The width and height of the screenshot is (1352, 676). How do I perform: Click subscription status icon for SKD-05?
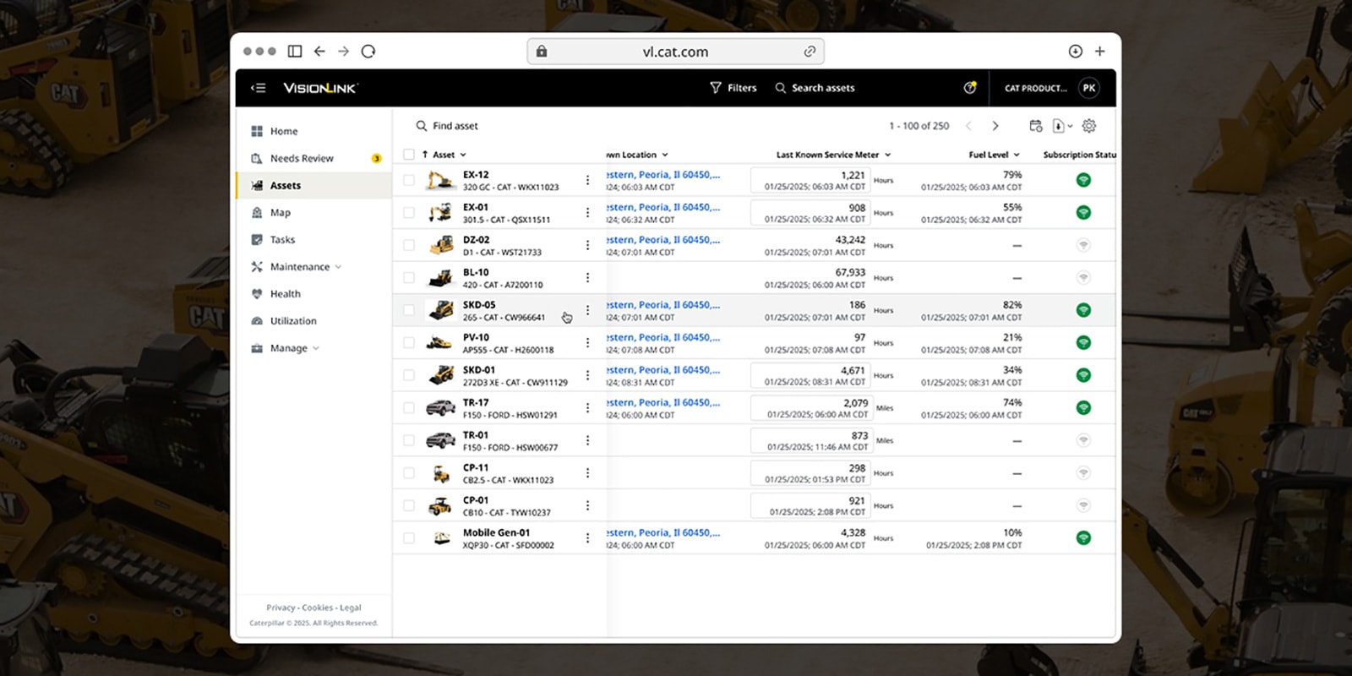point(1083,310)
